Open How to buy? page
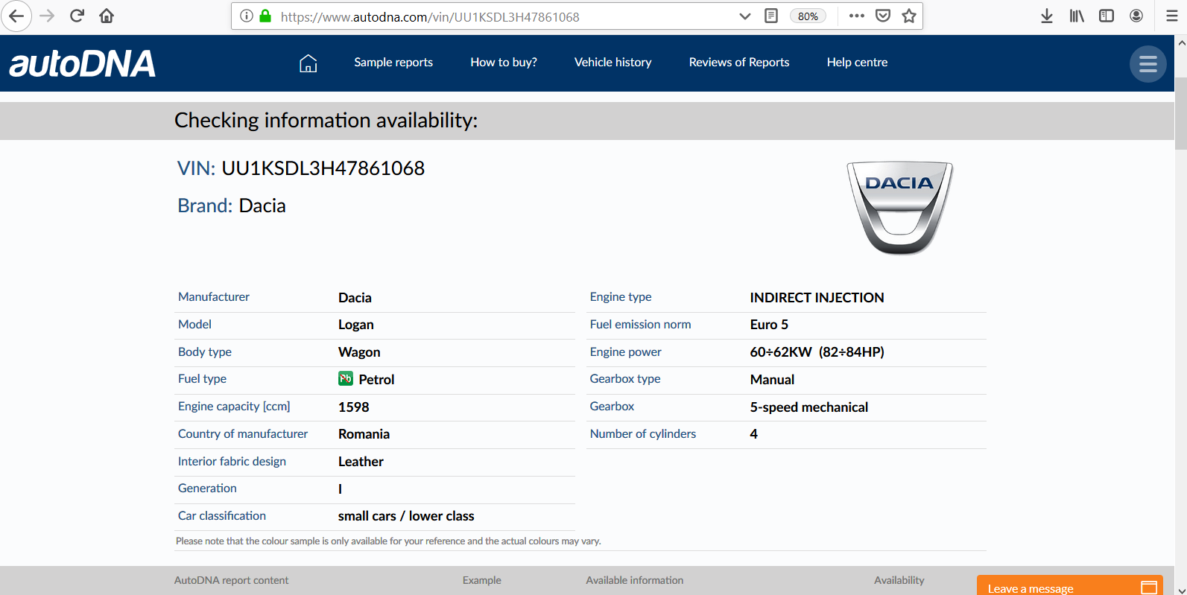 click(x=504, y=63)
